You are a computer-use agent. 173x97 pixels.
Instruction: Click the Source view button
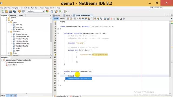(56, 19)
